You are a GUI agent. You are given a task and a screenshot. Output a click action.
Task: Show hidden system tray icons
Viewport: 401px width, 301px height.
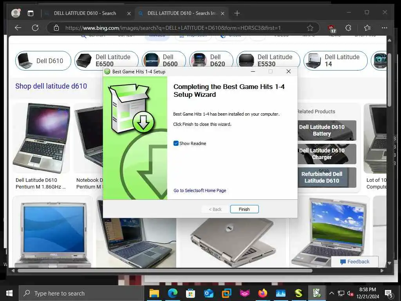(331, 293)
